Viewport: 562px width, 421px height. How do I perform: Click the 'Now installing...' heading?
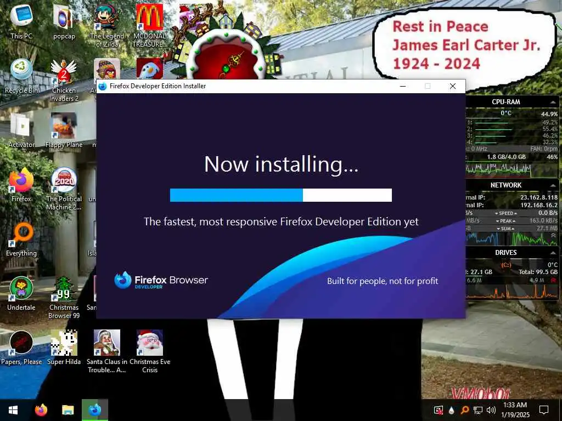point(281,164)
